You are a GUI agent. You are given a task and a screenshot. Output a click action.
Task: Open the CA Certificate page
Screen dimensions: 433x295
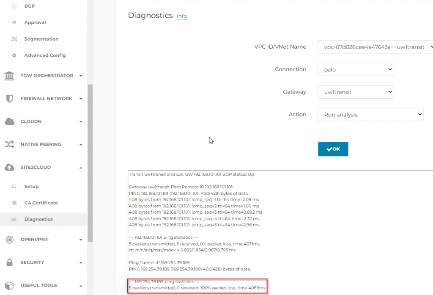(x=41, y=203)
